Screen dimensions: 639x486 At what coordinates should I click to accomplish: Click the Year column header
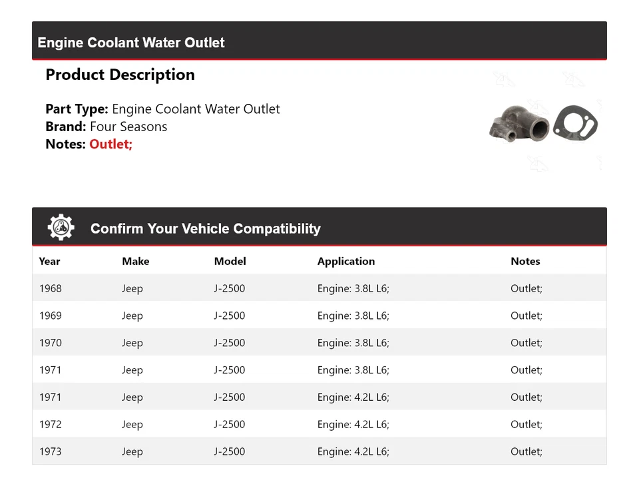click(49, 261)
